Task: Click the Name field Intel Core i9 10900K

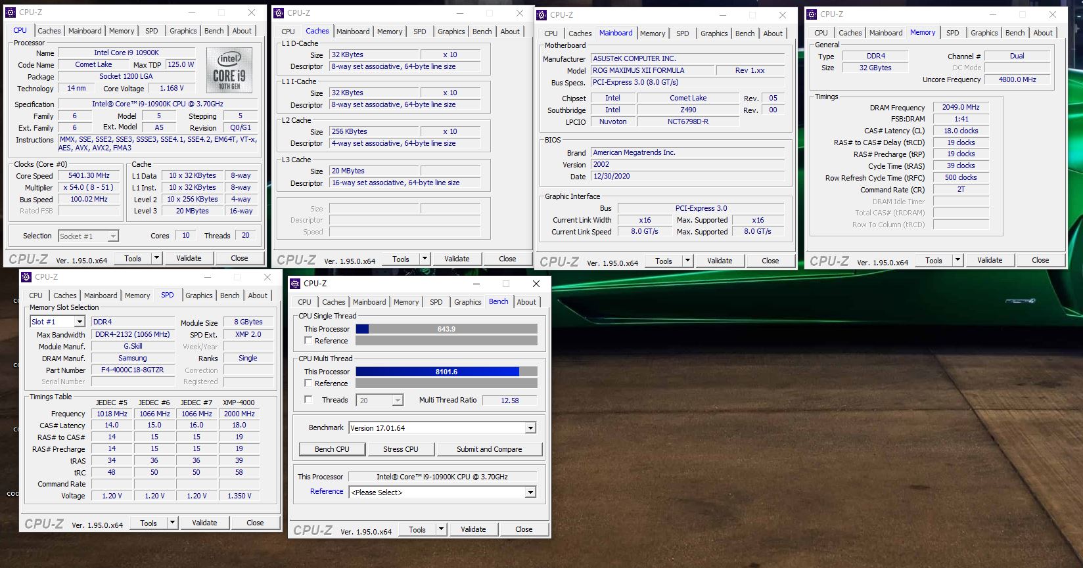Action: point(126,53)
